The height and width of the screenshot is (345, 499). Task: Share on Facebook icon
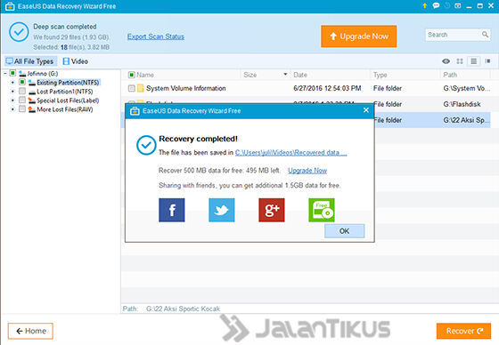(x=171, y=210)
